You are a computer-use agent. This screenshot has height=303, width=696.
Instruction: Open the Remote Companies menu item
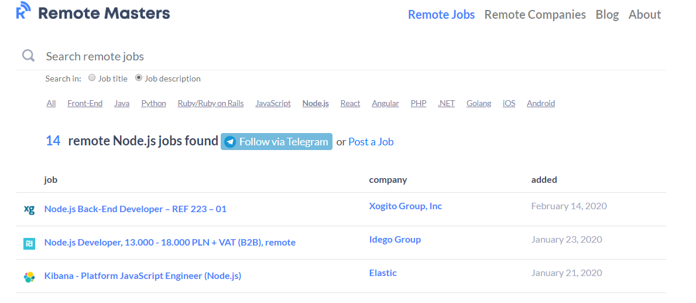point(534,15)
